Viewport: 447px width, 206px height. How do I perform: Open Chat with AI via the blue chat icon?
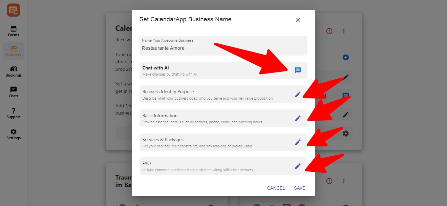(x=298, y=70)
